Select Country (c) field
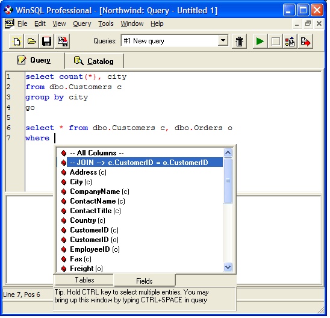Viewport: 330px width, 318px height. pyautogui.click(x=140, y=220)
